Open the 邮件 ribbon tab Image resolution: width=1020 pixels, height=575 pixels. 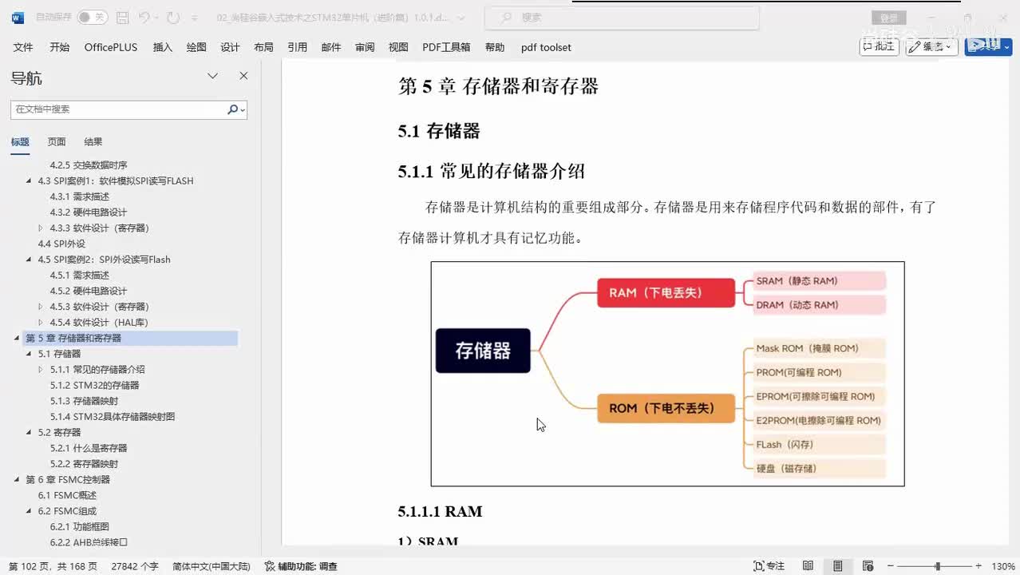pyautogui.click(x=331, y=47)
